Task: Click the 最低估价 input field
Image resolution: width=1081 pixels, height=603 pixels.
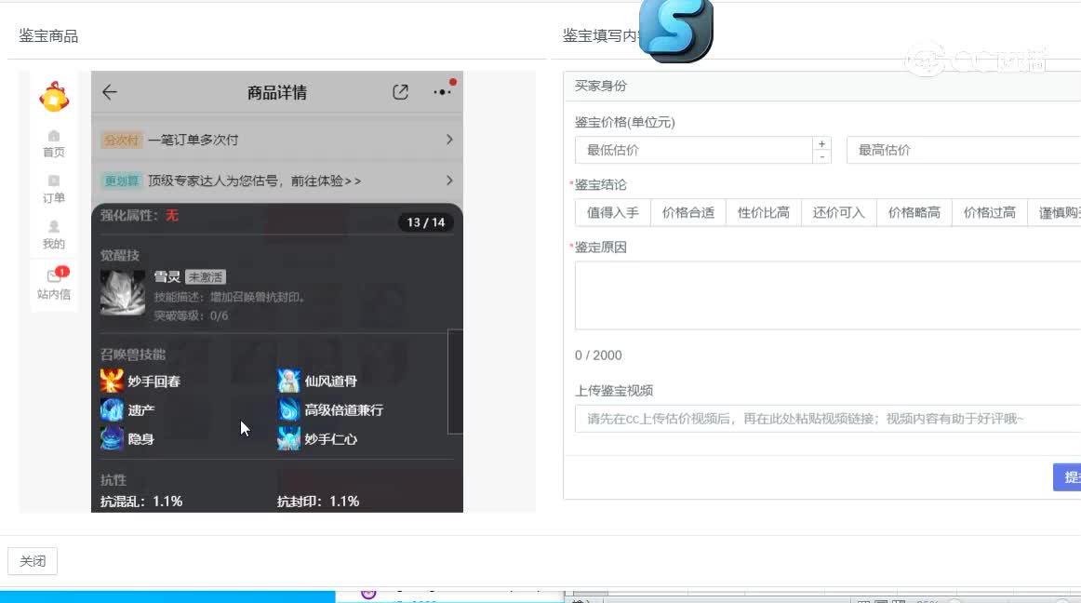Action: tap(694, 150)
